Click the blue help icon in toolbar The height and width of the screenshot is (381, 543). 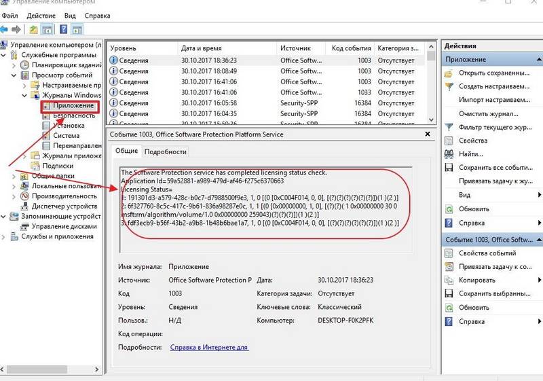click(64, 29)
